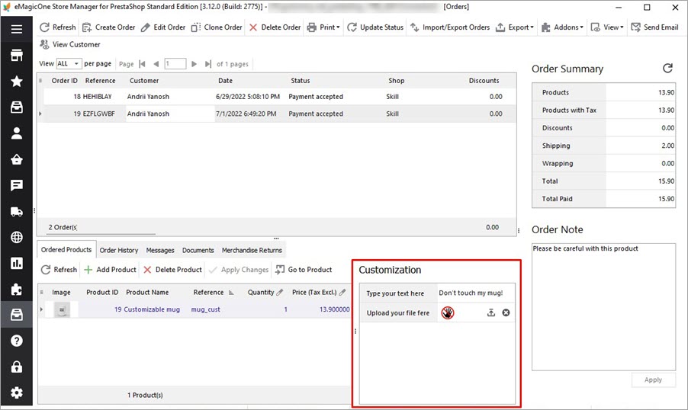Sort orders by Status column header
Viewport: 688px width, 410px height.
pos(300,81)
